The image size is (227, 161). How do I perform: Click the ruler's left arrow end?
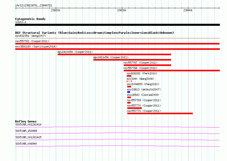click(16, 8)
